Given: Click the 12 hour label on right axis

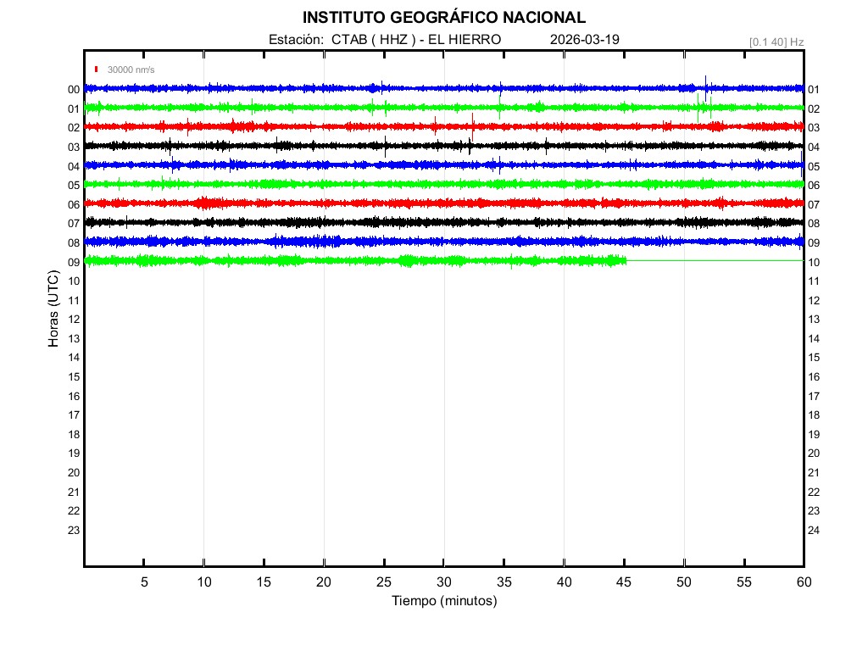Looking at the screenshot, I should [813, 300].
